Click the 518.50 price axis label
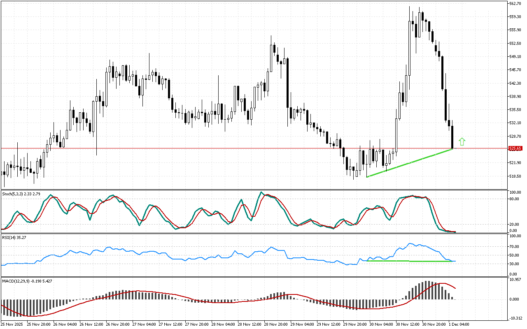527x329 pixels. pyautogui.click(x=515, y=176)
